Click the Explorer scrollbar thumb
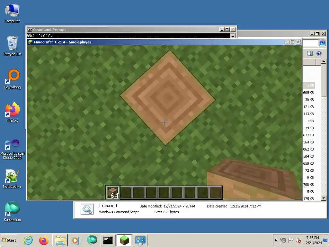 click(x=324, y=80)
